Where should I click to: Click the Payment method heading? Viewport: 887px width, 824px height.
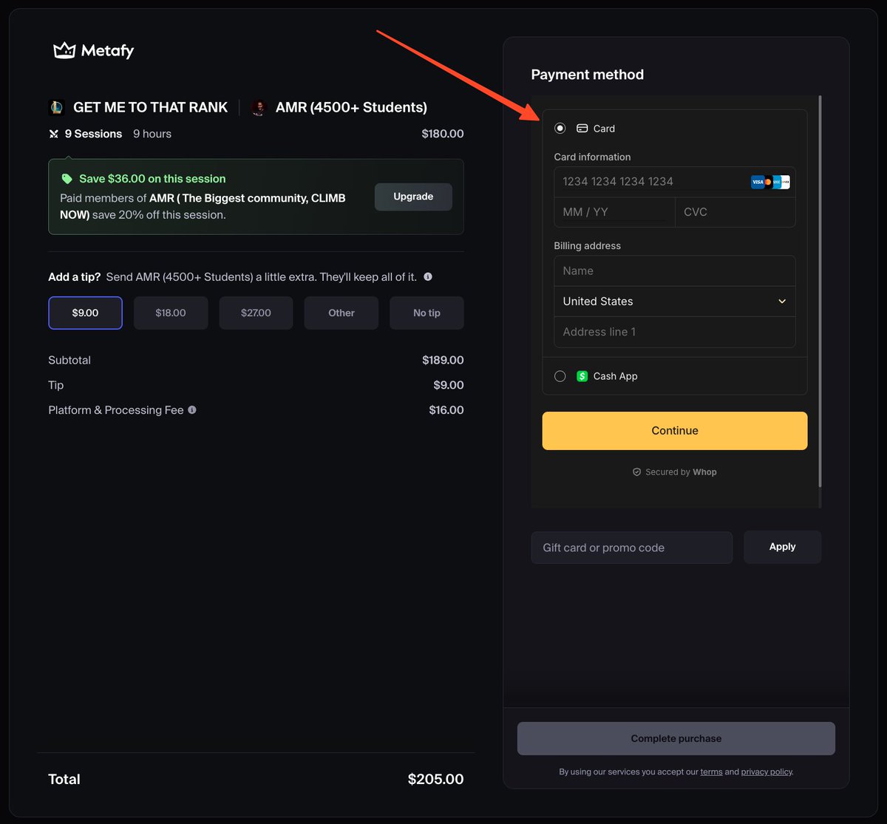click(x=588, y=75)
